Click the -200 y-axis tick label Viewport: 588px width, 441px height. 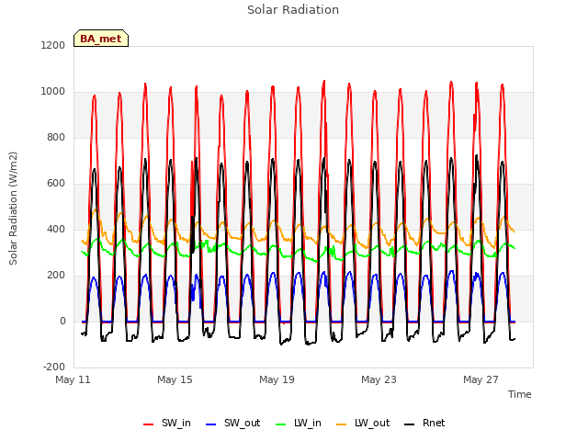click(54, 367)
